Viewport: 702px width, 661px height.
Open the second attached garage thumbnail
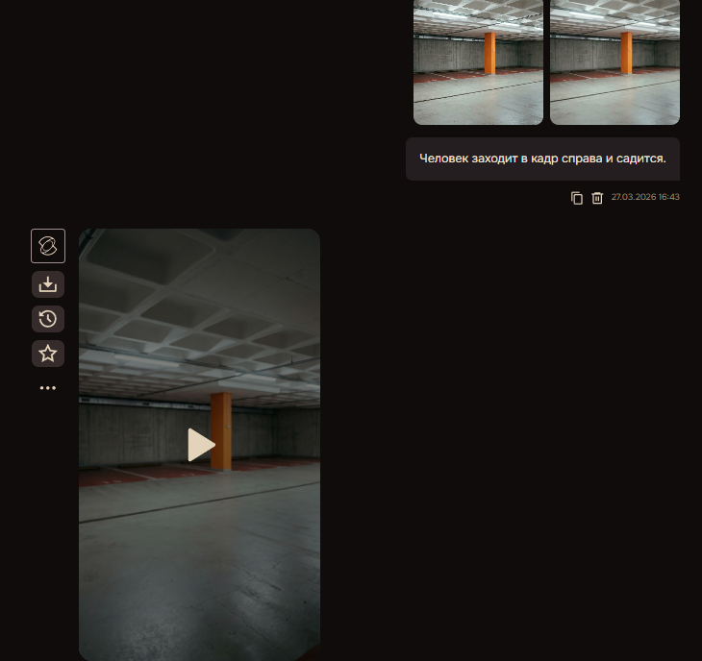tap(614, 62)
